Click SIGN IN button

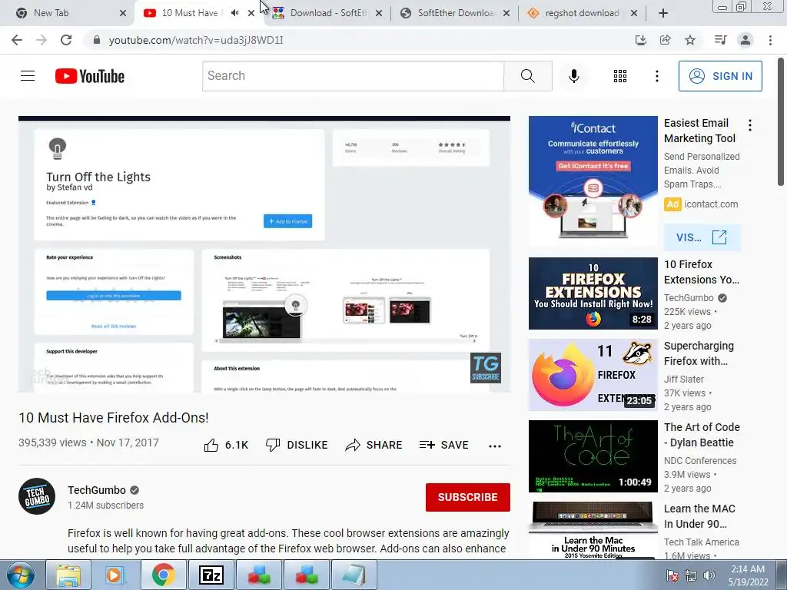tap(720, 76)
